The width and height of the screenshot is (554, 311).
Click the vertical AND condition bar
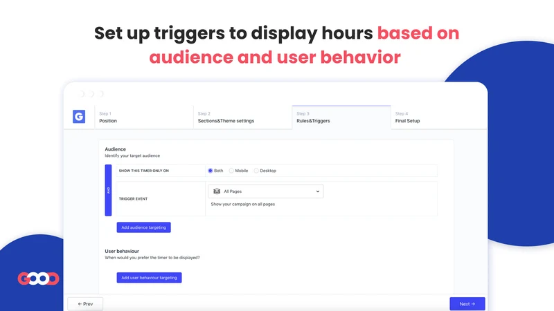pyautogui.click(x=108, y=190)
